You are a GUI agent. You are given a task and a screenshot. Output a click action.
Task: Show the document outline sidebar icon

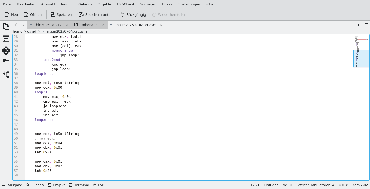click(6, 38)
